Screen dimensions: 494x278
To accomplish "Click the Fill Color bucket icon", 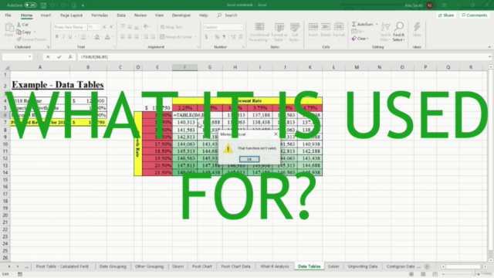I will click(x=97, y=37).
